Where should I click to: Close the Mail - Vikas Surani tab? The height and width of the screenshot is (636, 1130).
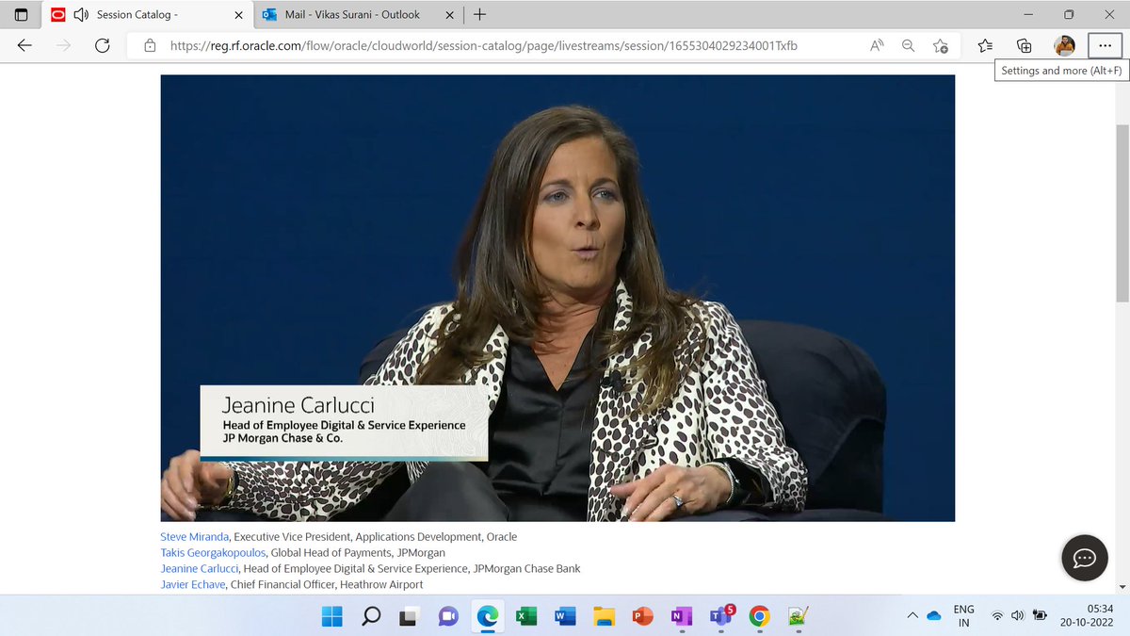click(x=448, y=15)
